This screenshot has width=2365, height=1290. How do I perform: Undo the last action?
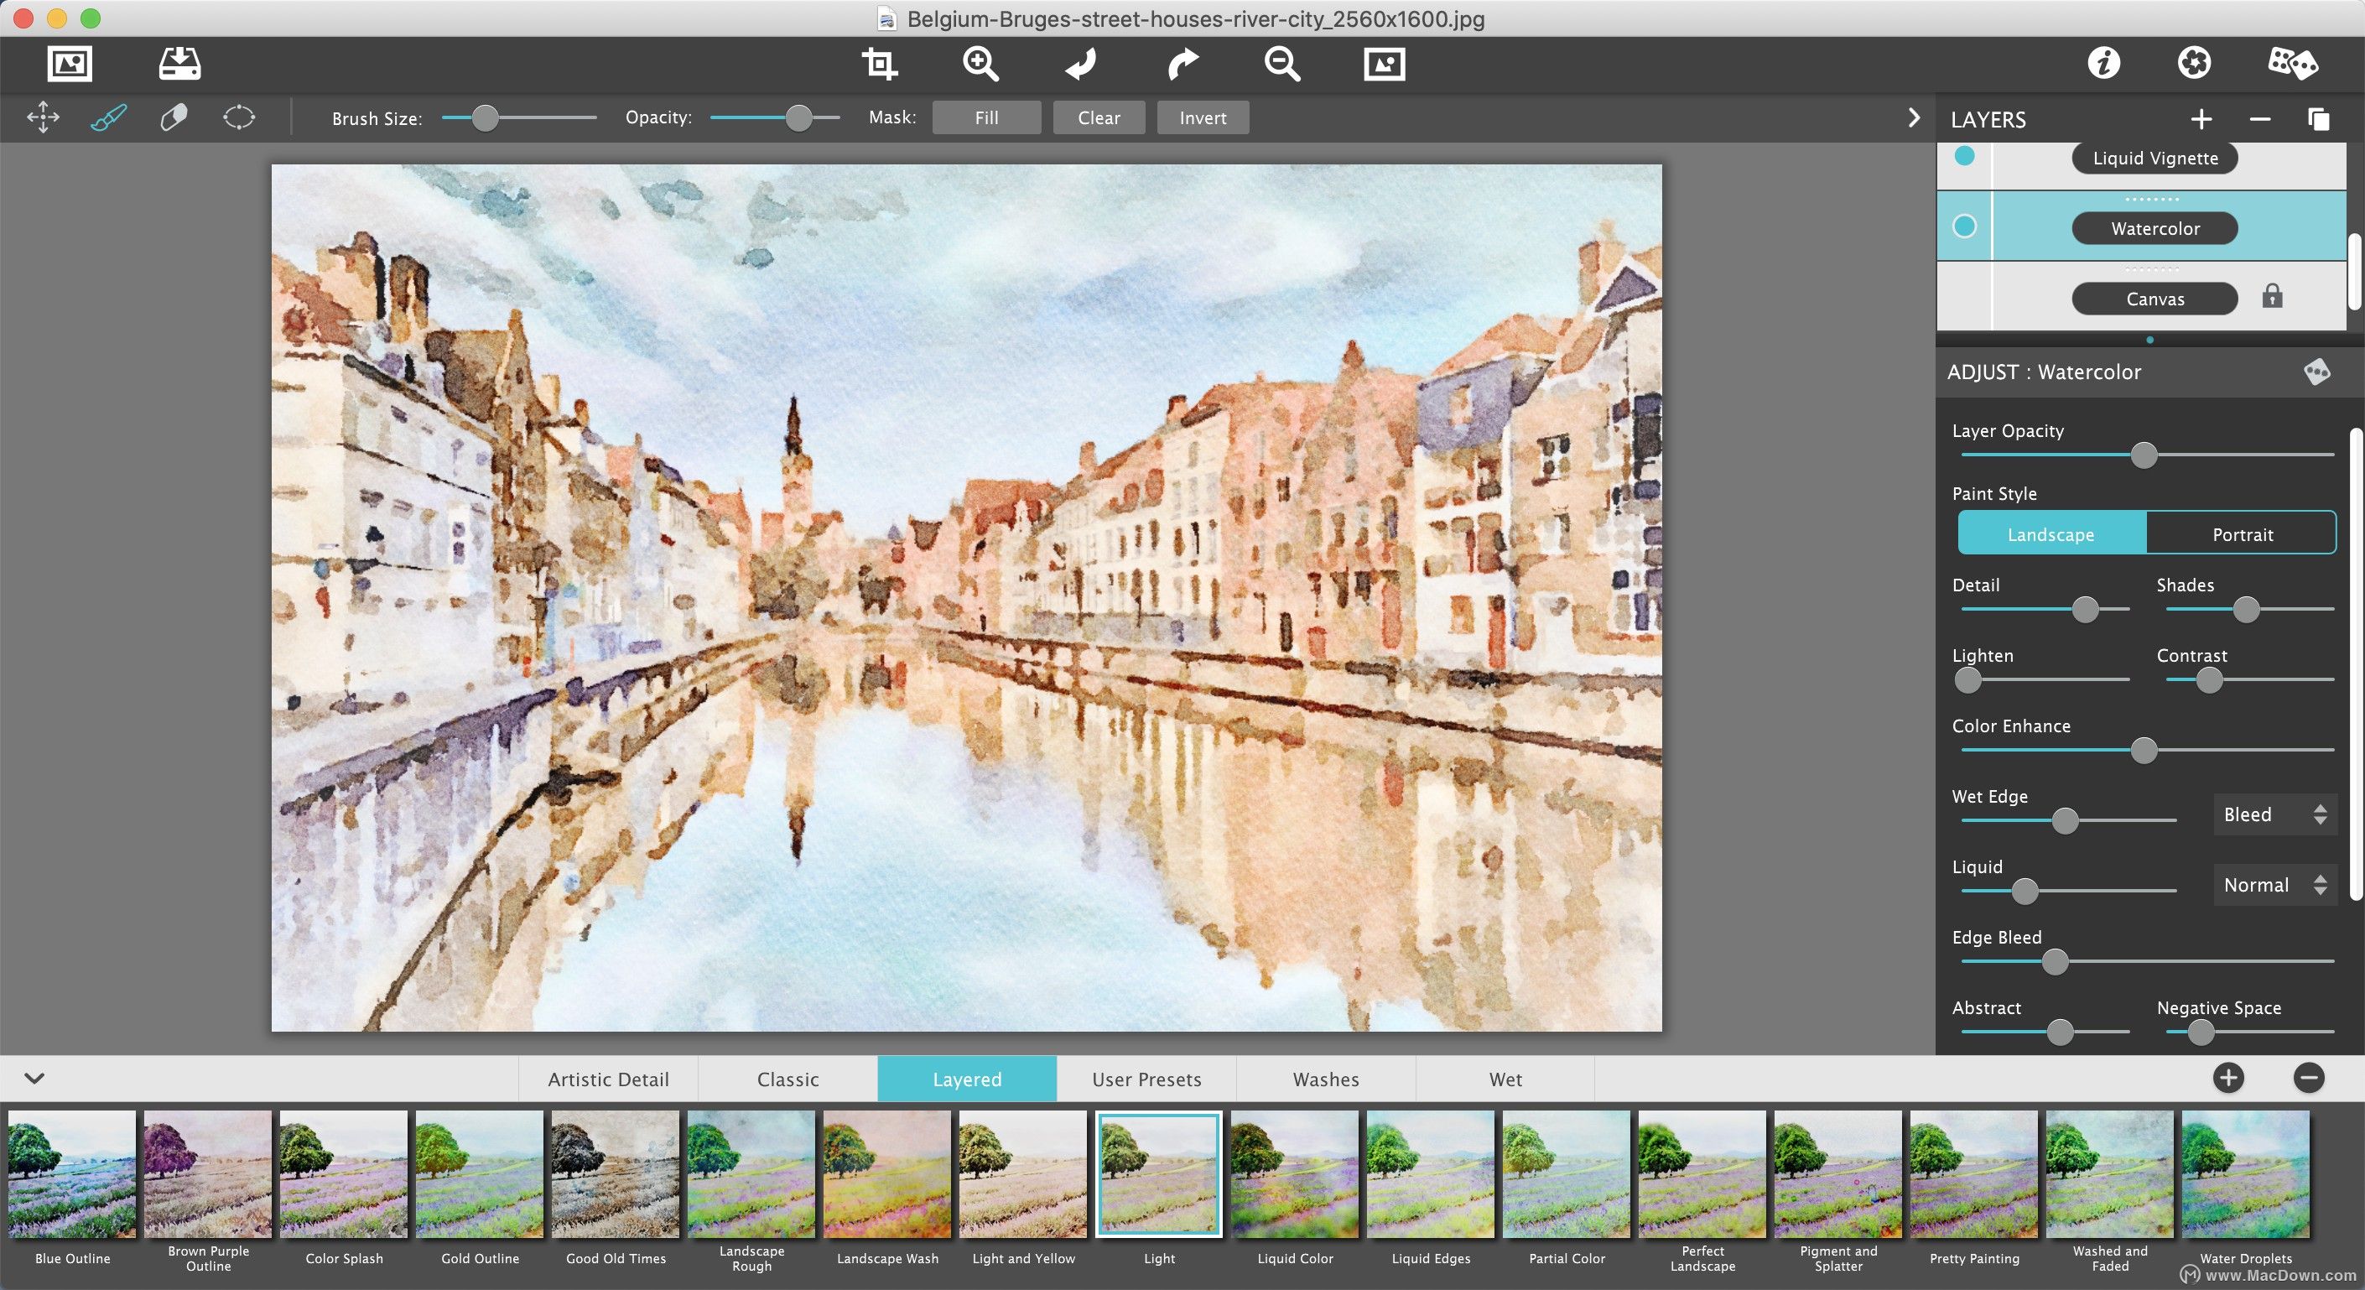1082,64
